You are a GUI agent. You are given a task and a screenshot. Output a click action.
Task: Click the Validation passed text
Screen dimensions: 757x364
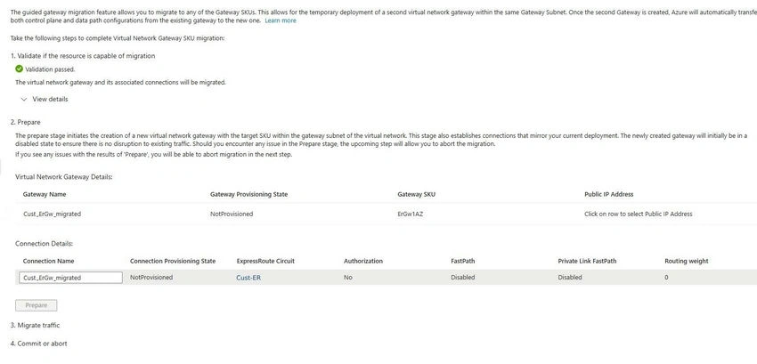point(50,69)
